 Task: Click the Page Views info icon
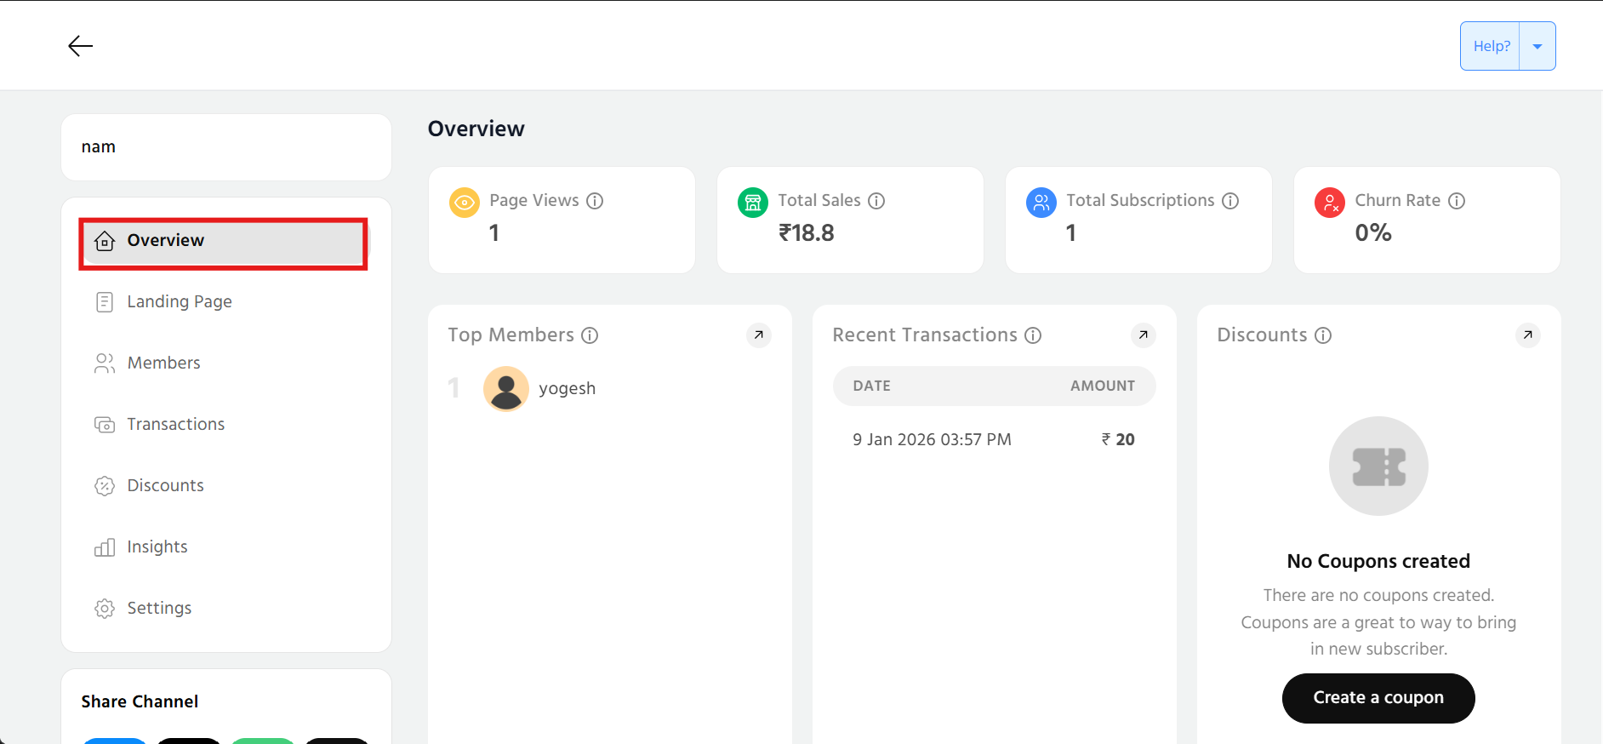[595, 201]
